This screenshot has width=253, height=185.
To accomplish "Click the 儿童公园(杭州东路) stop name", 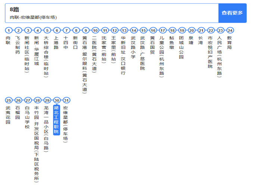I will click(x=162, y=57).
